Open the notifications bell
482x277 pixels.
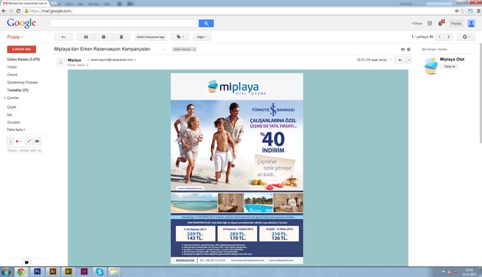click(441, 23)
